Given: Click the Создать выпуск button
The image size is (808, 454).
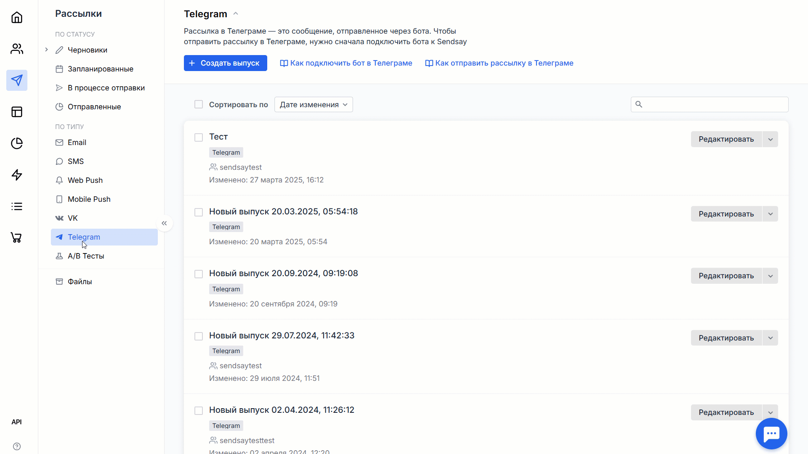Looking at the screenshot, I should pos(226,63).
